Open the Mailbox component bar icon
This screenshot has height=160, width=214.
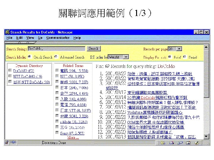tap(171, 143)
